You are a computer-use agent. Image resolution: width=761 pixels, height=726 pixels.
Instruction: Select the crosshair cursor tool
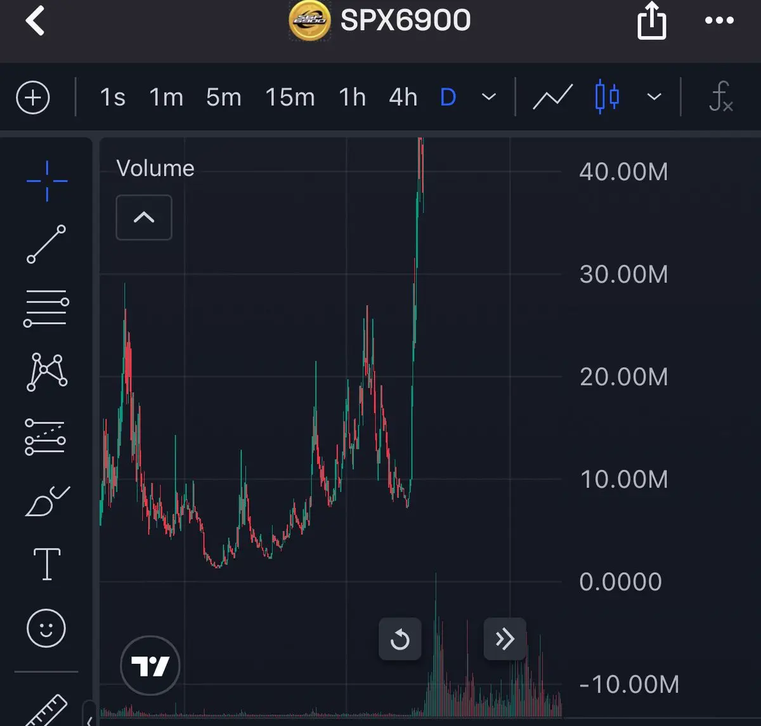click(47, 181)
